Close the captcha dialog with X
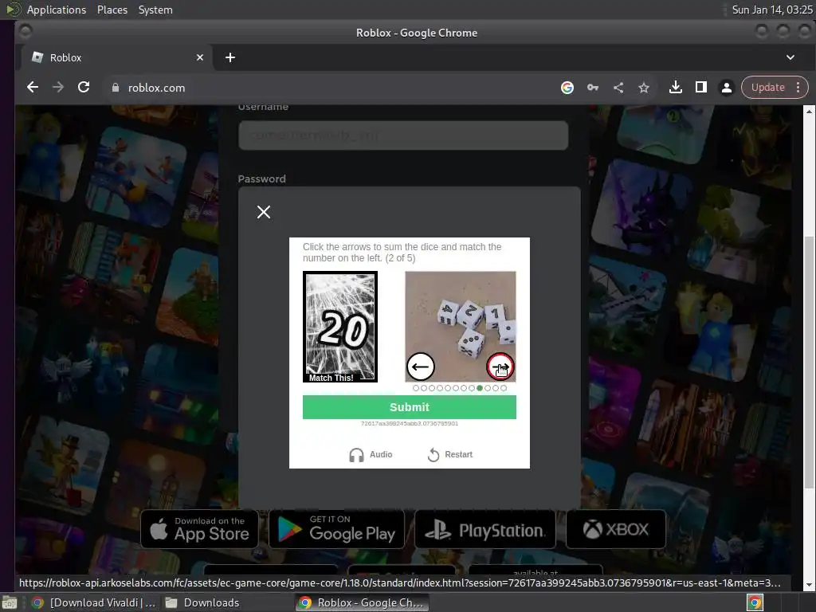Screen dimensions: 816x612 (x=263, y=212)
